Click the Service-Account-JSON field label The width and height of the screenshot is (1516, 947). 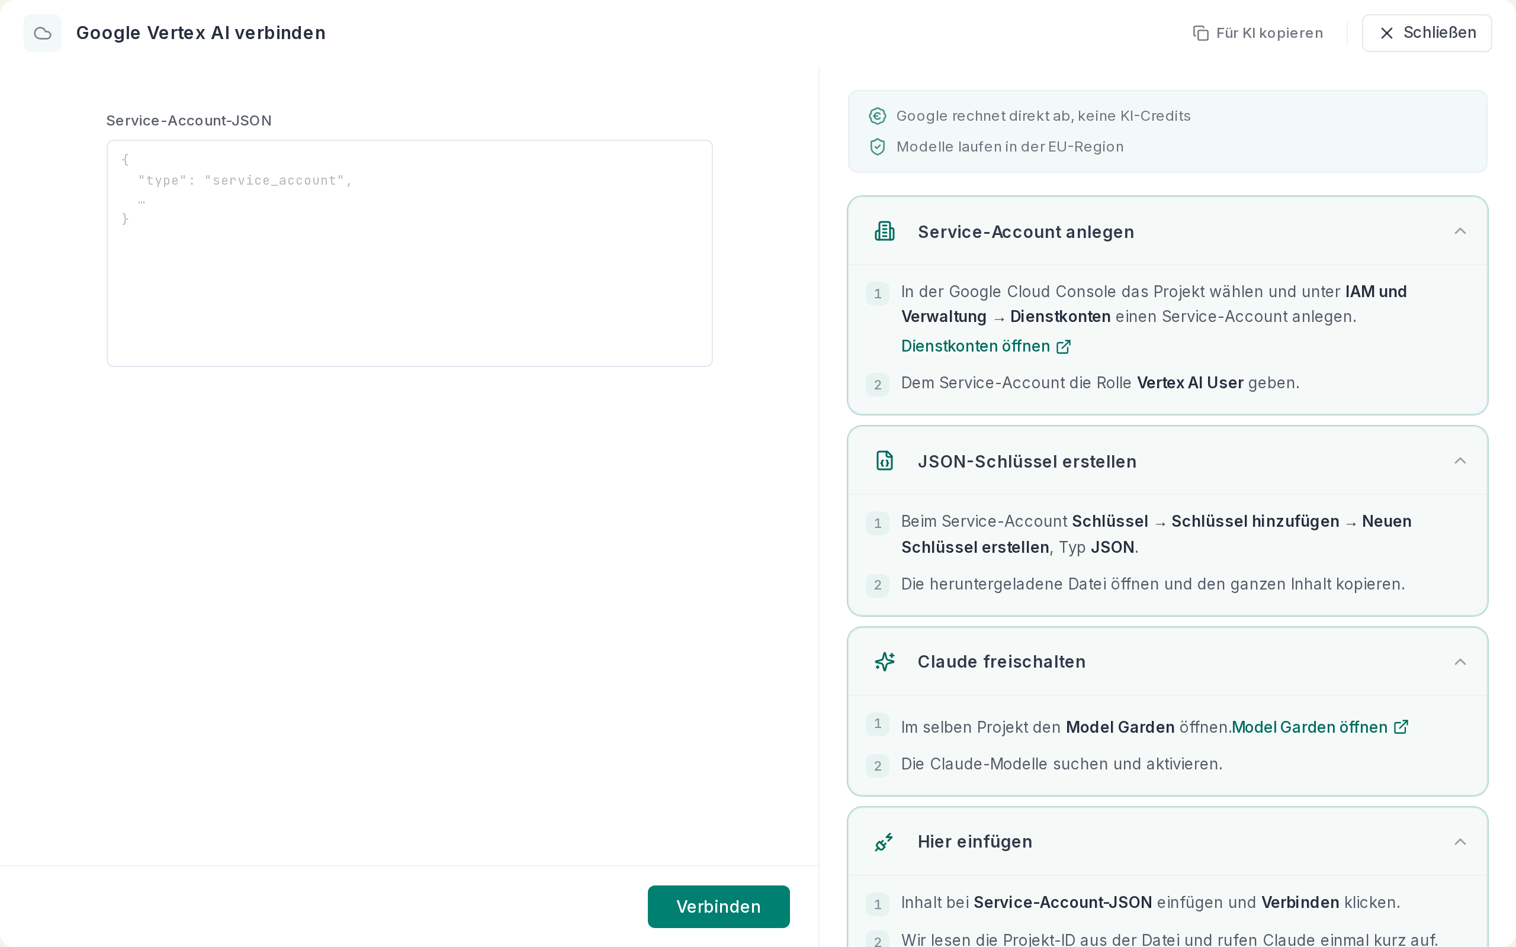189,121
